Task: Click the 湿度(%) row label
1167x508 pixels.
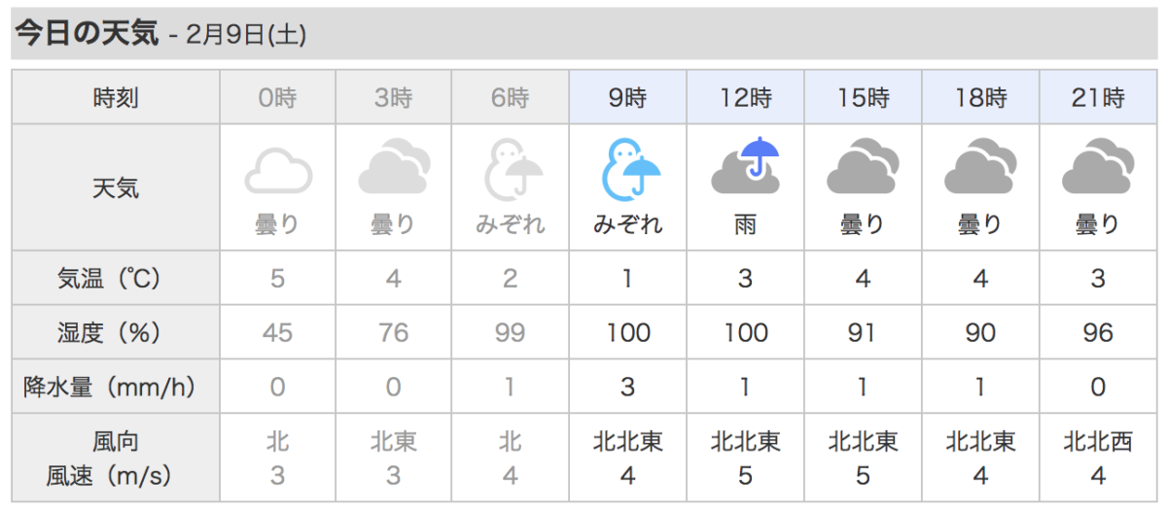Action: tap(116, 333)
